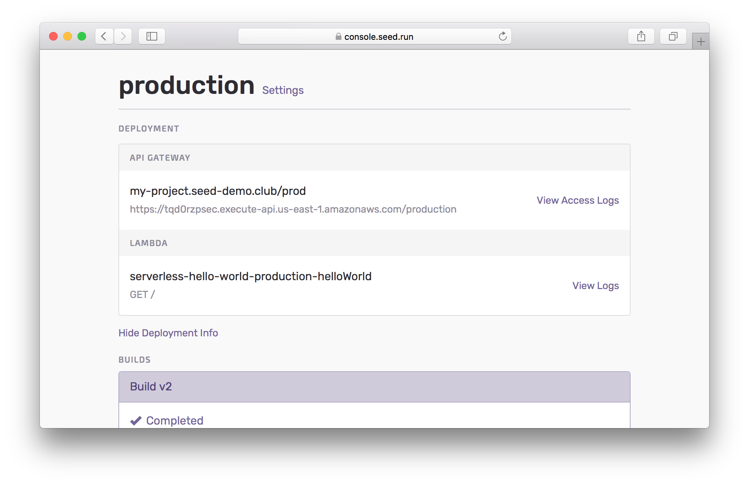Expand the API Gateway section

pos(160,157)
